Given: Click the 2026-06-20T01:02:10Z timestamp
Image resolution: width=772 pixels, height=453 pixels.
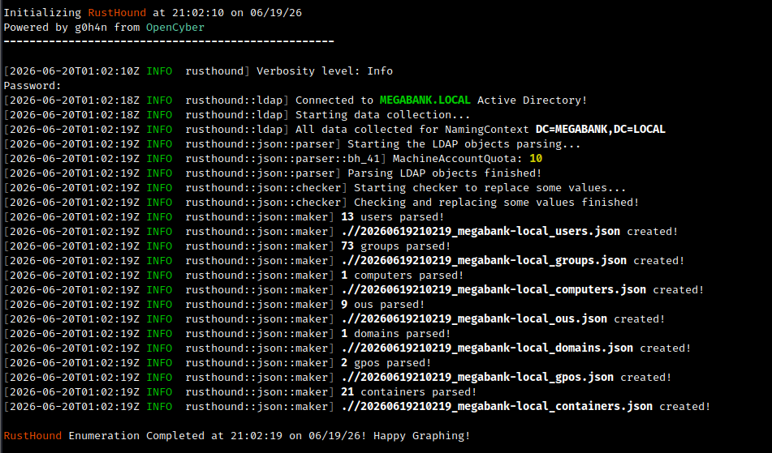Looking at the screenshot, I should [x=75, y=71].
